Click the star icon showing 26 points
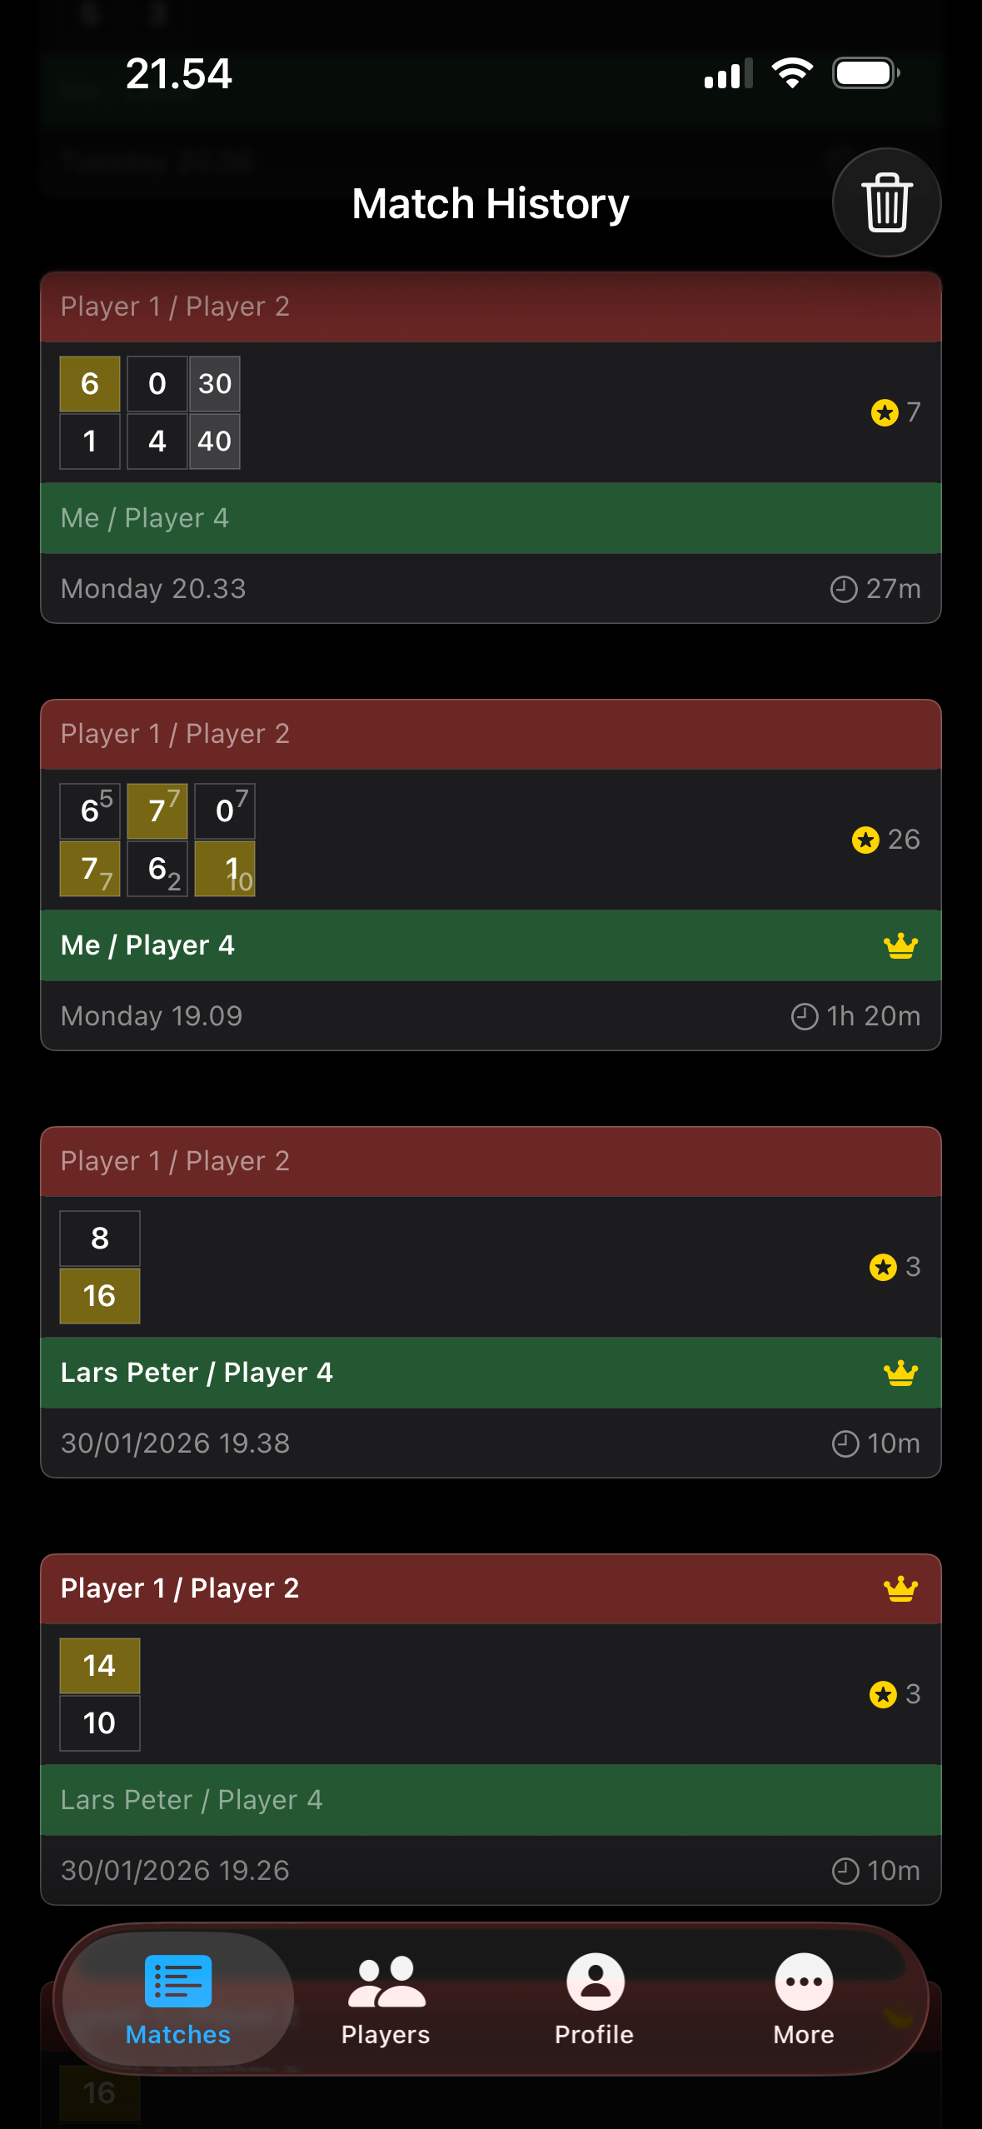982x2129 pixels. (x=865, y=840)
